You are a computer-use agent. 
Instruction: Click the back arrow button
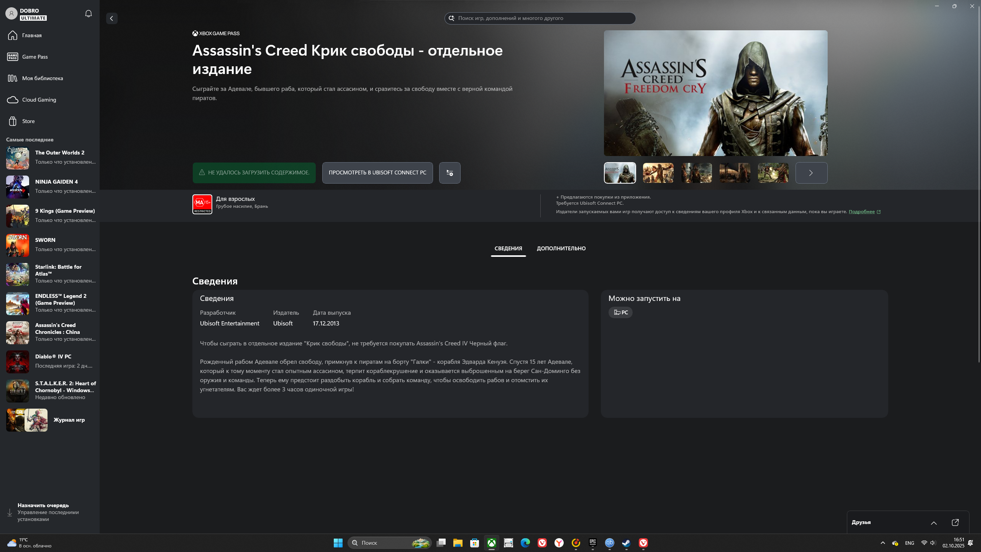(x=112, y=18)
